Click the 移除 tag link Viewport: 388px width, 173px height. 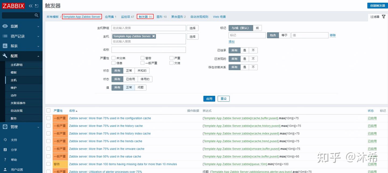[x=333, y=35]
